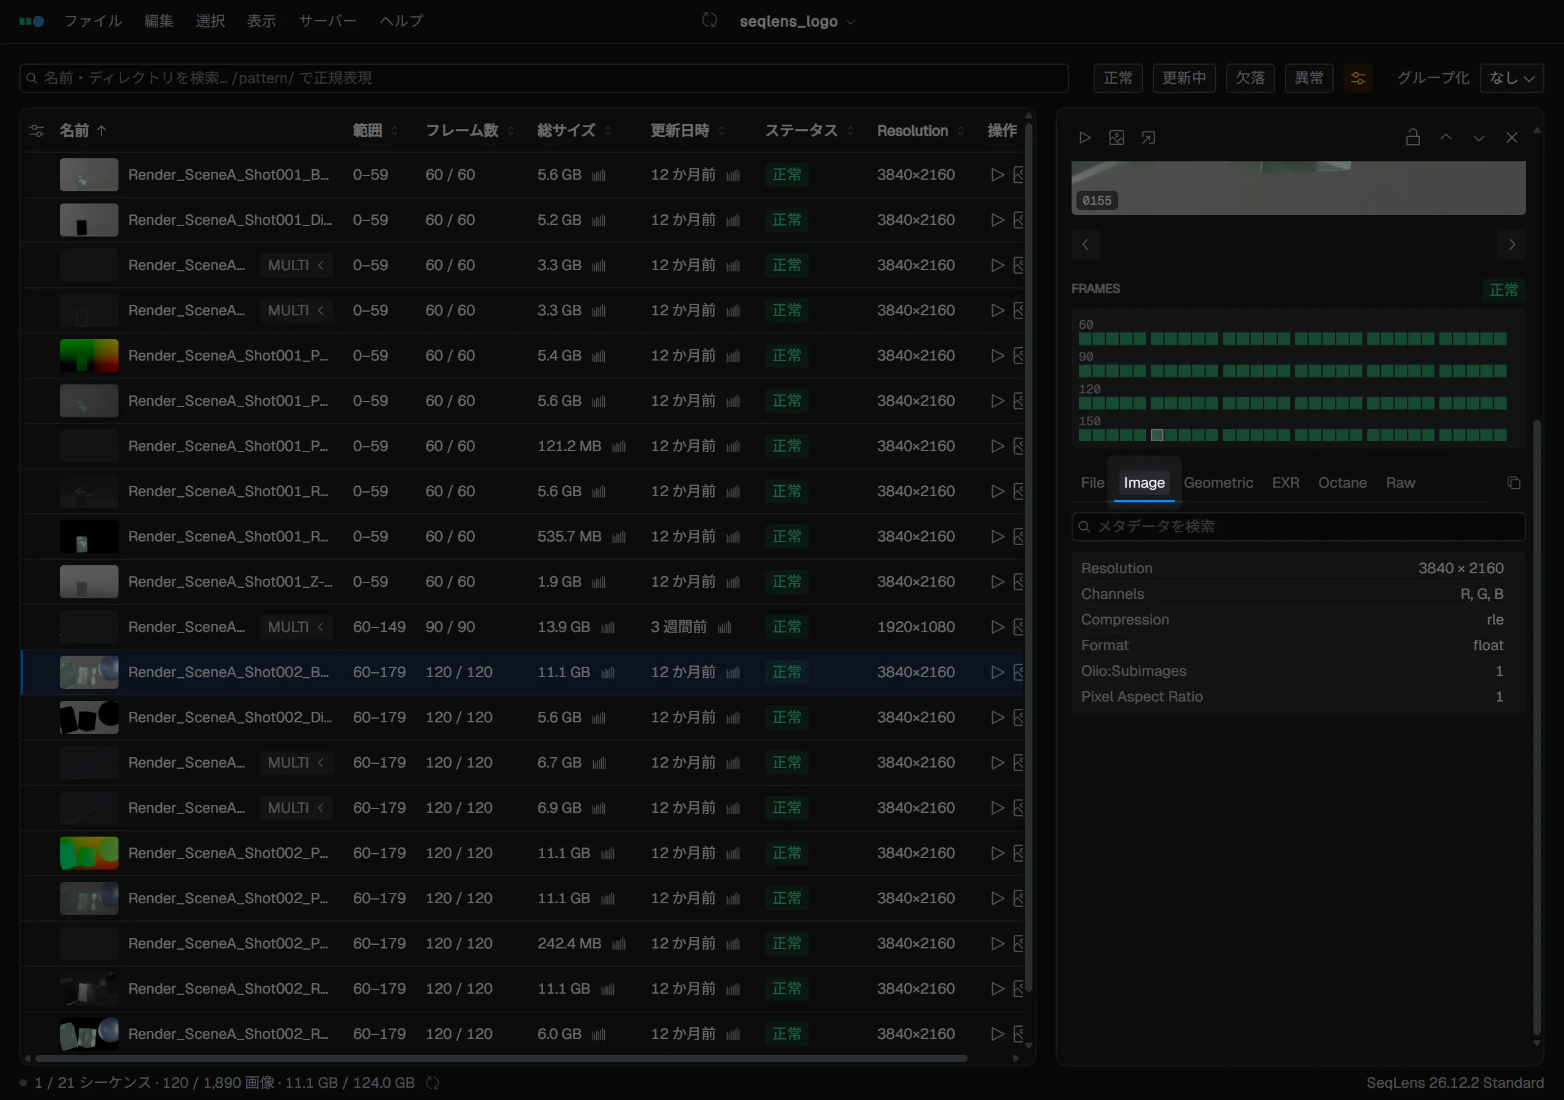The width and height of the screenshot is (1564, 1100).
Task: Click size histogram icon beside 242.4 MB
Action: (618, 944)
